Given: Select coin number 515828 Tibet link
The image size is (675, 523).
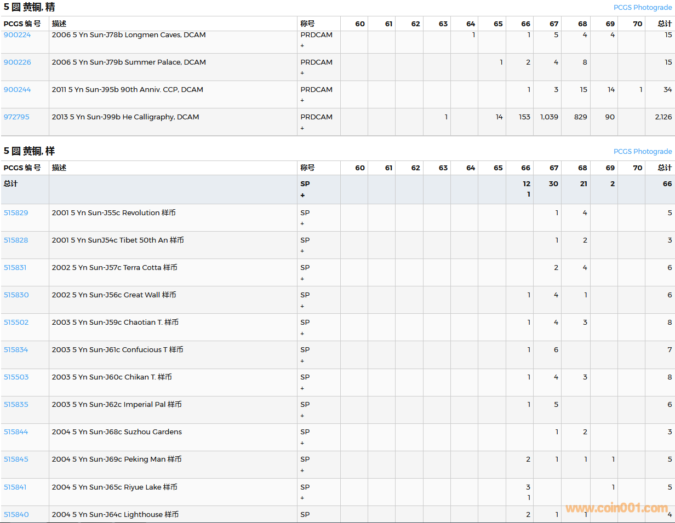Looking at the screenshot, I should [16, 240].
